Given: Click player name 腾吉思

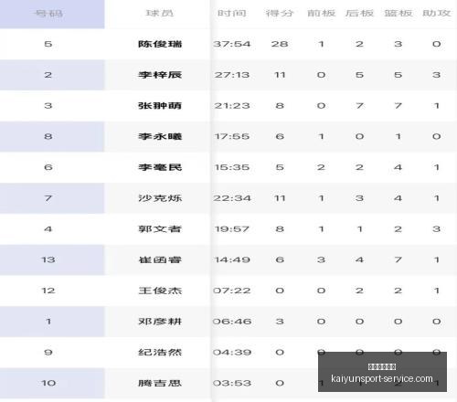Looking at the screenshot, I should [160, 383].
